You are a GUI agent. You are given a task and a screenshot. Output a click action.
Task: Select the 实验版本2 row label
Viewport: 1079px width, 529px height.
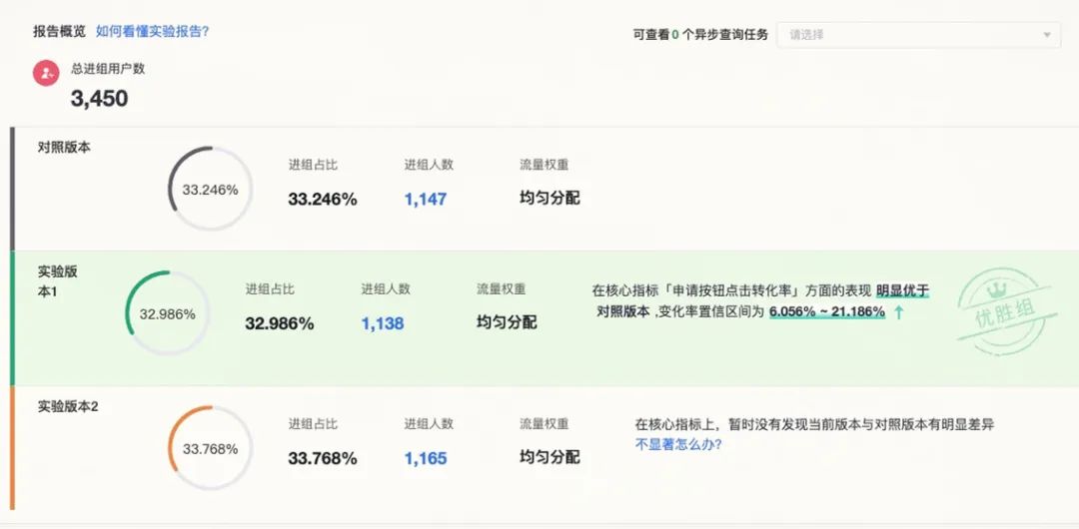(68, 406)
